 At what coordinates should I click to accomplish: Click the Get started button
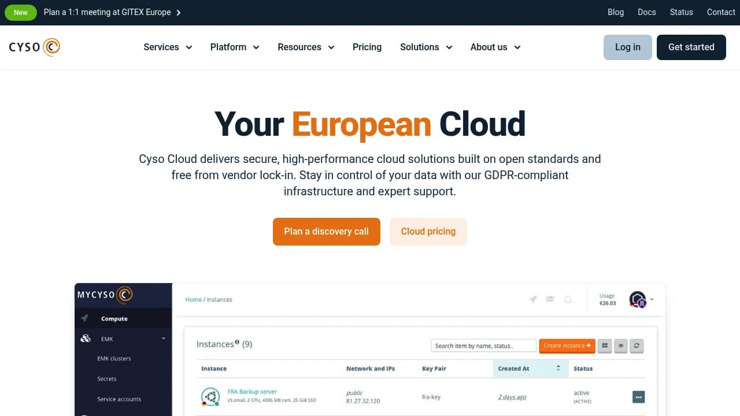(691, 47)
